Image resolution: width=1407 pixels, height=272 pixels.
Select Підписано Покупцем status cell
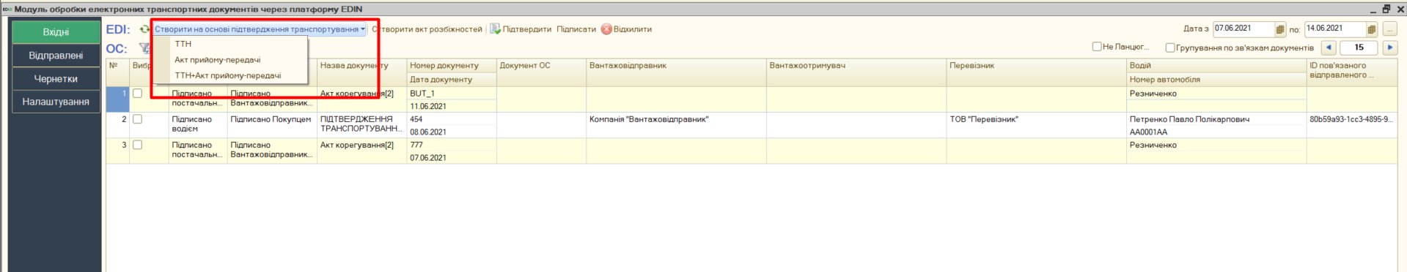tap(272, 125)
